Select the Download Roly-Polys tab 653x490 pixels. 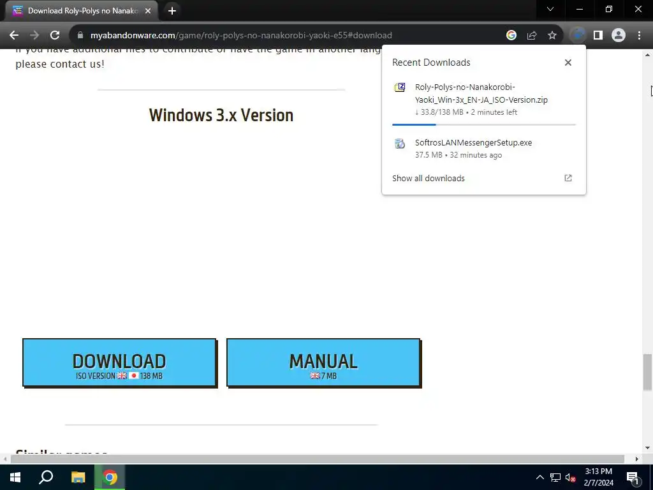(82, 11)
